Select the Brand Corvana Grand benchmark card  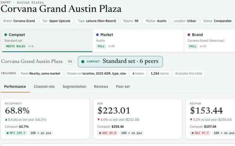(x=209, y=41)
